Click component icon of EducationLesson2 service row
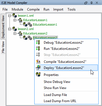The image size is (102, 106). click(x=25, y=38)
